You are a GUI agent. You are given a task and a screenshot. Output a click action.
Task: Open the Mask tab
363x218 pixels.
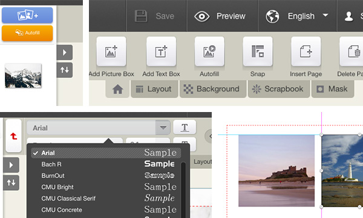(333, 89)
